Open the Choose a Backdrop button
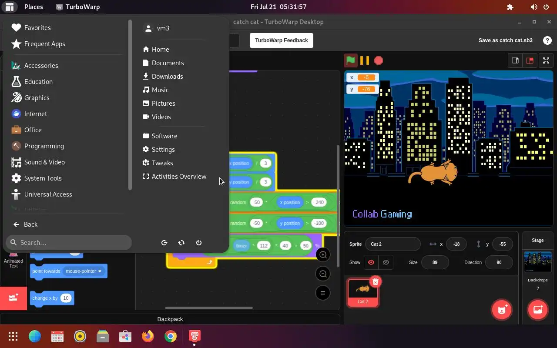This screenshot has width=557, height=348. pos(537,310)
